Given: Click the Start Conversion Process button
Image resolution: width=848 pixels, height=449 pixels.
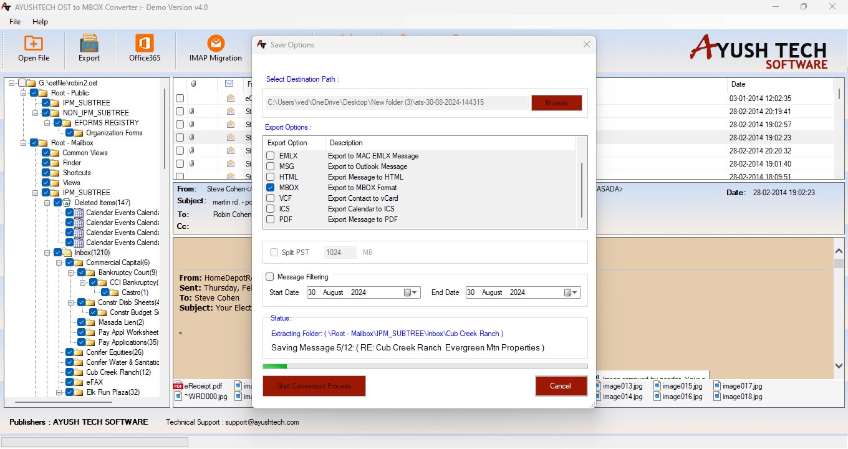Looking at the screenshot, I should [314, 386].
